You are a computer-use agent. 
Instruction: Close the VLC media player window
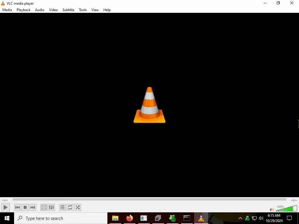tap(292, 3)
